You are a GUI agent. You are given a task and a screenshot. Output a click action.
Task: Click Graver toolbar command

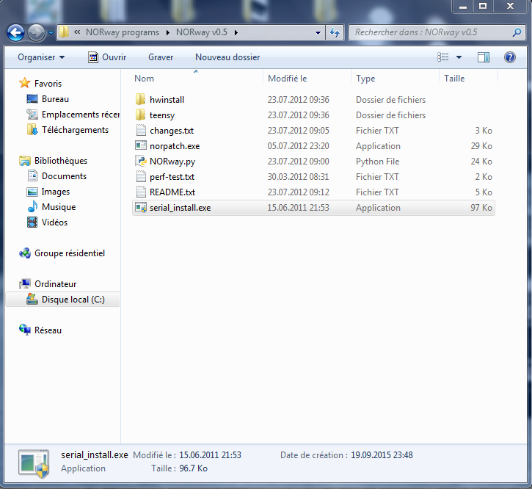tap(161, 57)
